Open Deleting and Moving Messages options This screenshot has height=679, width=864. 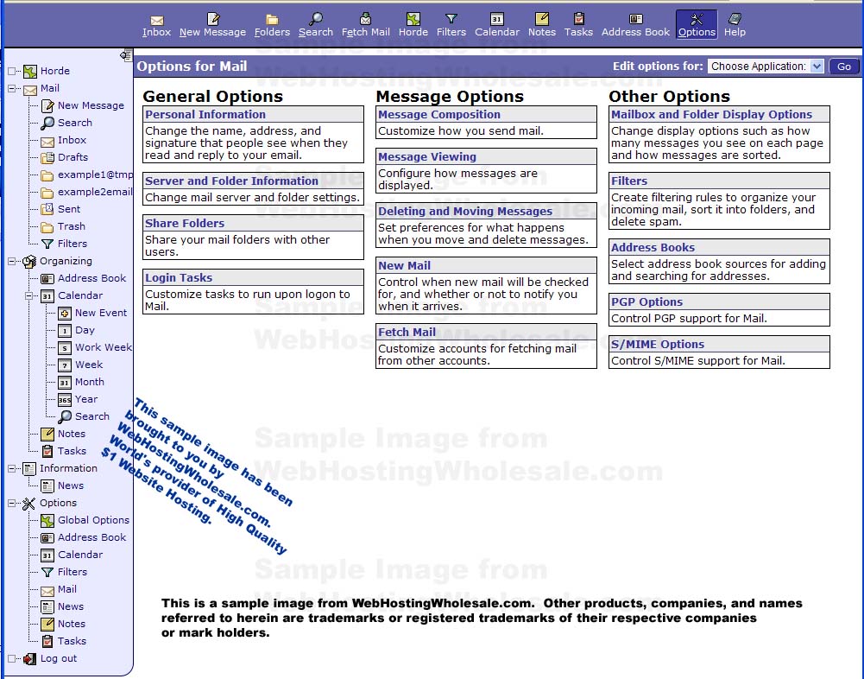(465, 212)
